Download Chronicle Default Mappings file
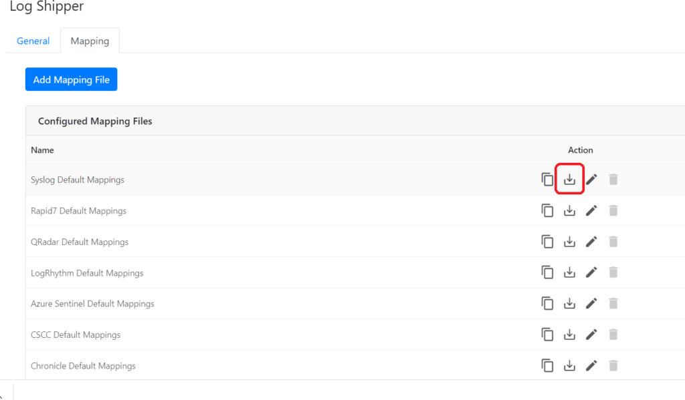 (569, 366)
